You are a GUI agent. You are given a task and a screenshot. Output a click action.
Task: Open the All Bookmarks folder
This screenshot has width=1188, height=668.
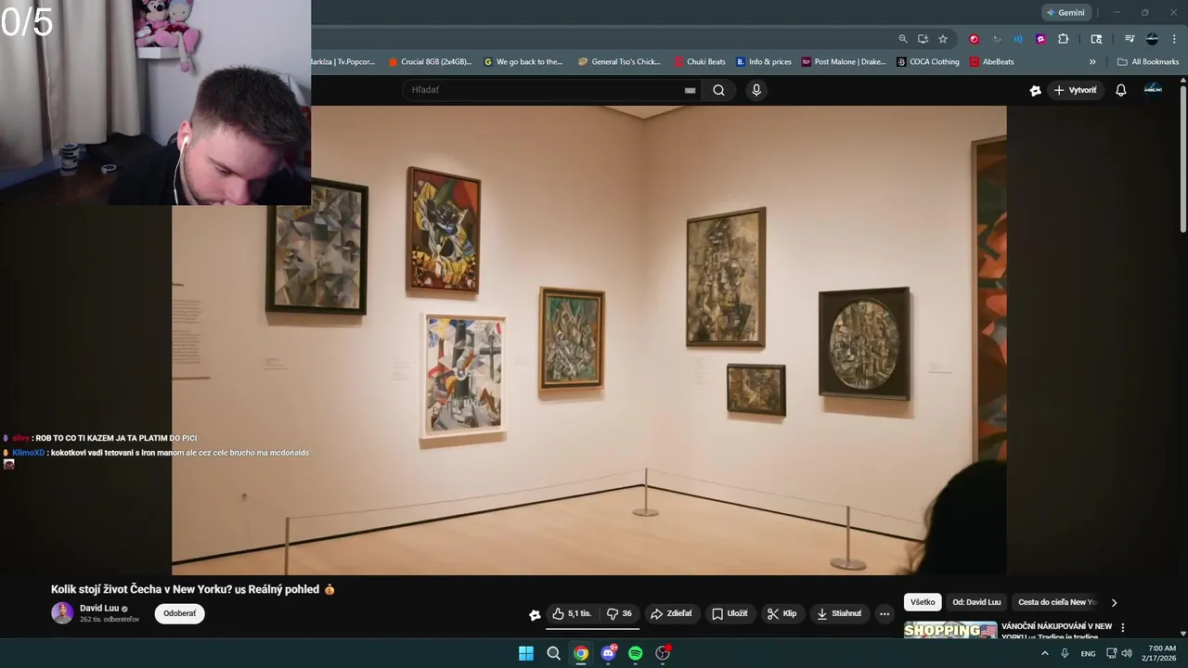pos(1148,62)
